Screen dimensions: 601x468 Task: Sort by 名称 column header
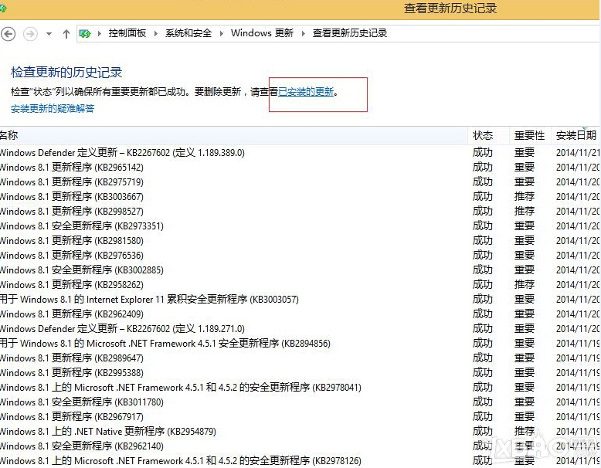click(234, 135)
